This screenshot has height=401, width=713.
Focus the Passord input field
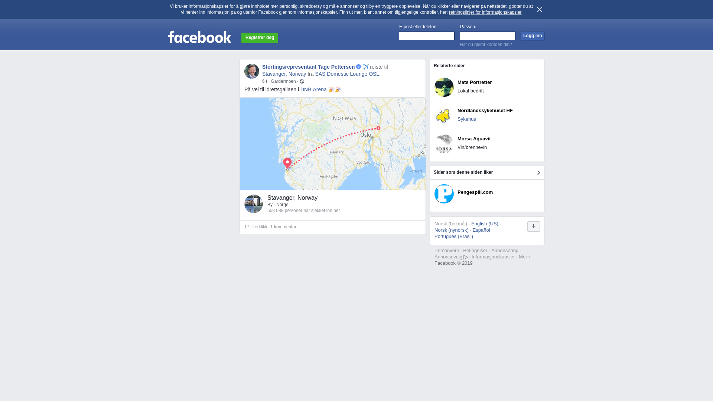click(x=488, y=36)
